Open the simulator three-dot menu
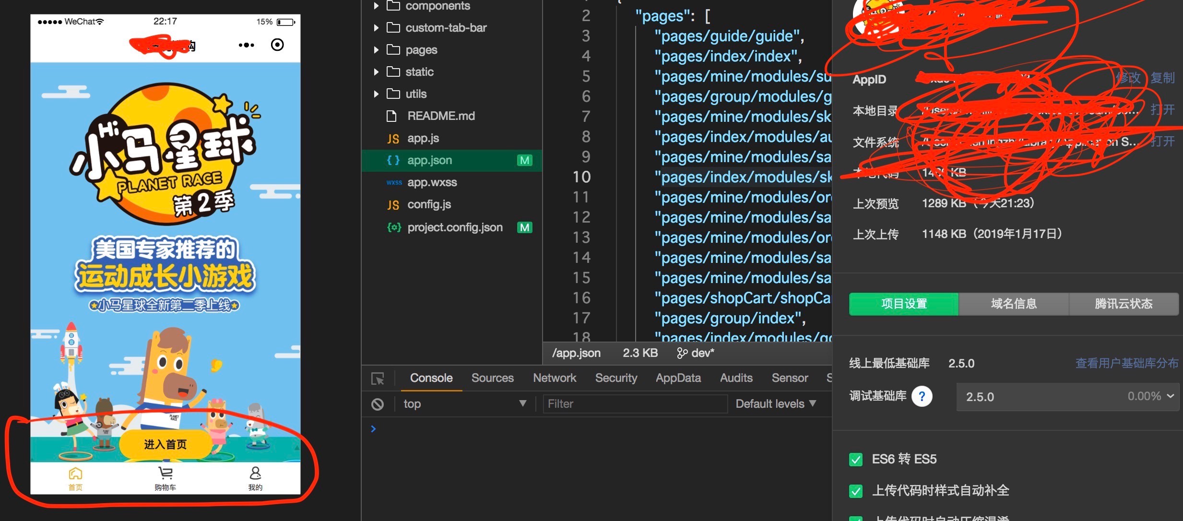The height and width of the screenshot is (521, 1183). (246, 45)
